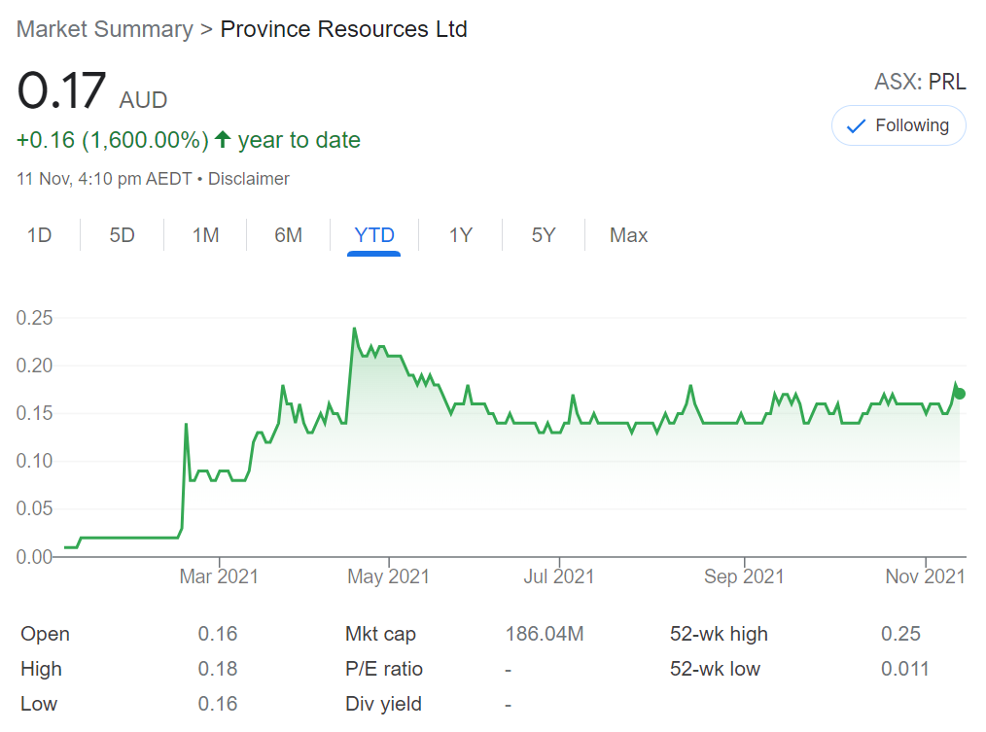Toggle the Following button
Screen dimensions: 986x732
pos(898,125)
